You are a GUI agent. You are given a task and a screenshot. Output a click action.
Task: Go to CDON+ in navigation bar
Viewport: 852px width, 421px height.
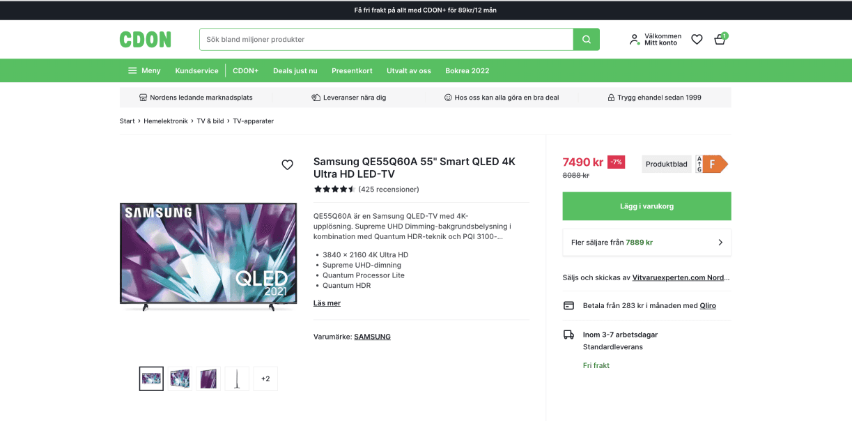click(245, 70)
